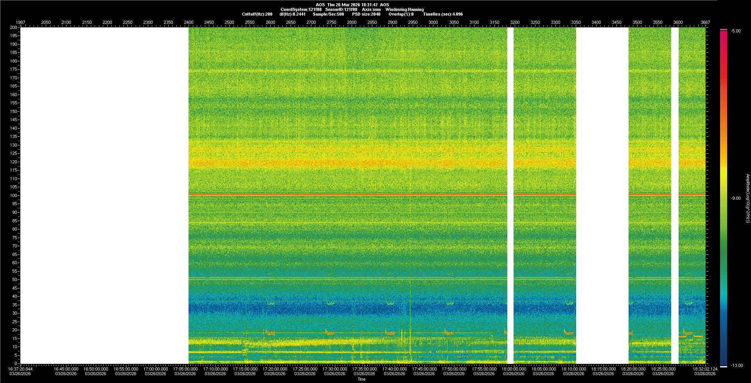751x383 pixels.
Task: Click the -5.00 color scale upper limit
Action: (736, 31)
